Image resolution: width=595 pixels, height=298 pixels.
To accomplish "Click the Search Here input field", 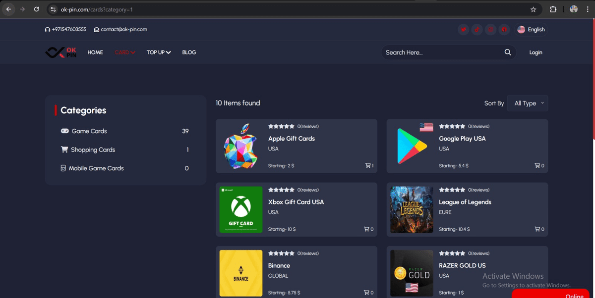I will pos(441,52).
